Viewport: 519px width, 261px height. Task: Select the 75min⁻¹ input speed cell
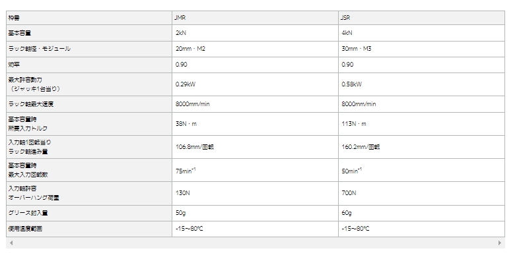(x=255, y=170)
